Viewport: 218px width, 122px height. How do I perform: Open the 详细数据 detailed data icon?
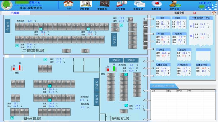pyautogui.click(x=86, y=4)
